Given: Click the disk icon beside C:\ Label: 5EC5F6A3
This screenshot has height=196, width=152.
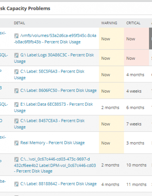Looking at the screenshot, I should 16,71.
